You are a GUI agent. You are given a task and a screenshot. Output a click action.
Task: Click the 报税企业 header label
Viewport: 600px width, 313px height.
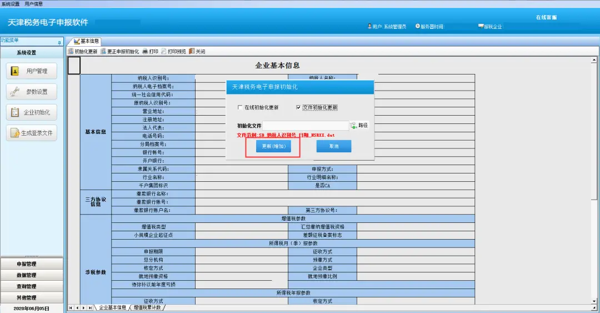coord(491,27)
